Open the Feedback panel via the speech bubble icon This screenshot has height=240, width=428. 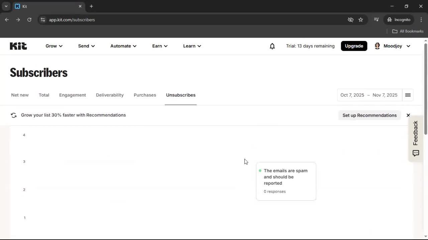pyautogui.click(x=415, y=153)
